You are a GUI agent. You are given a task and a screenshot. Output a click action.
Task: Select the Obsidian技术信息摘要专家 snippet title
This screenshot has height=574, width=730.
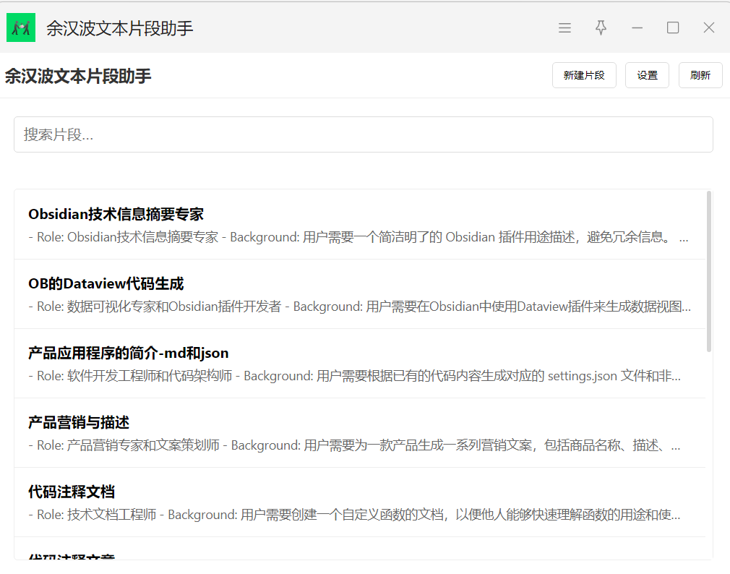click(116, 214)
